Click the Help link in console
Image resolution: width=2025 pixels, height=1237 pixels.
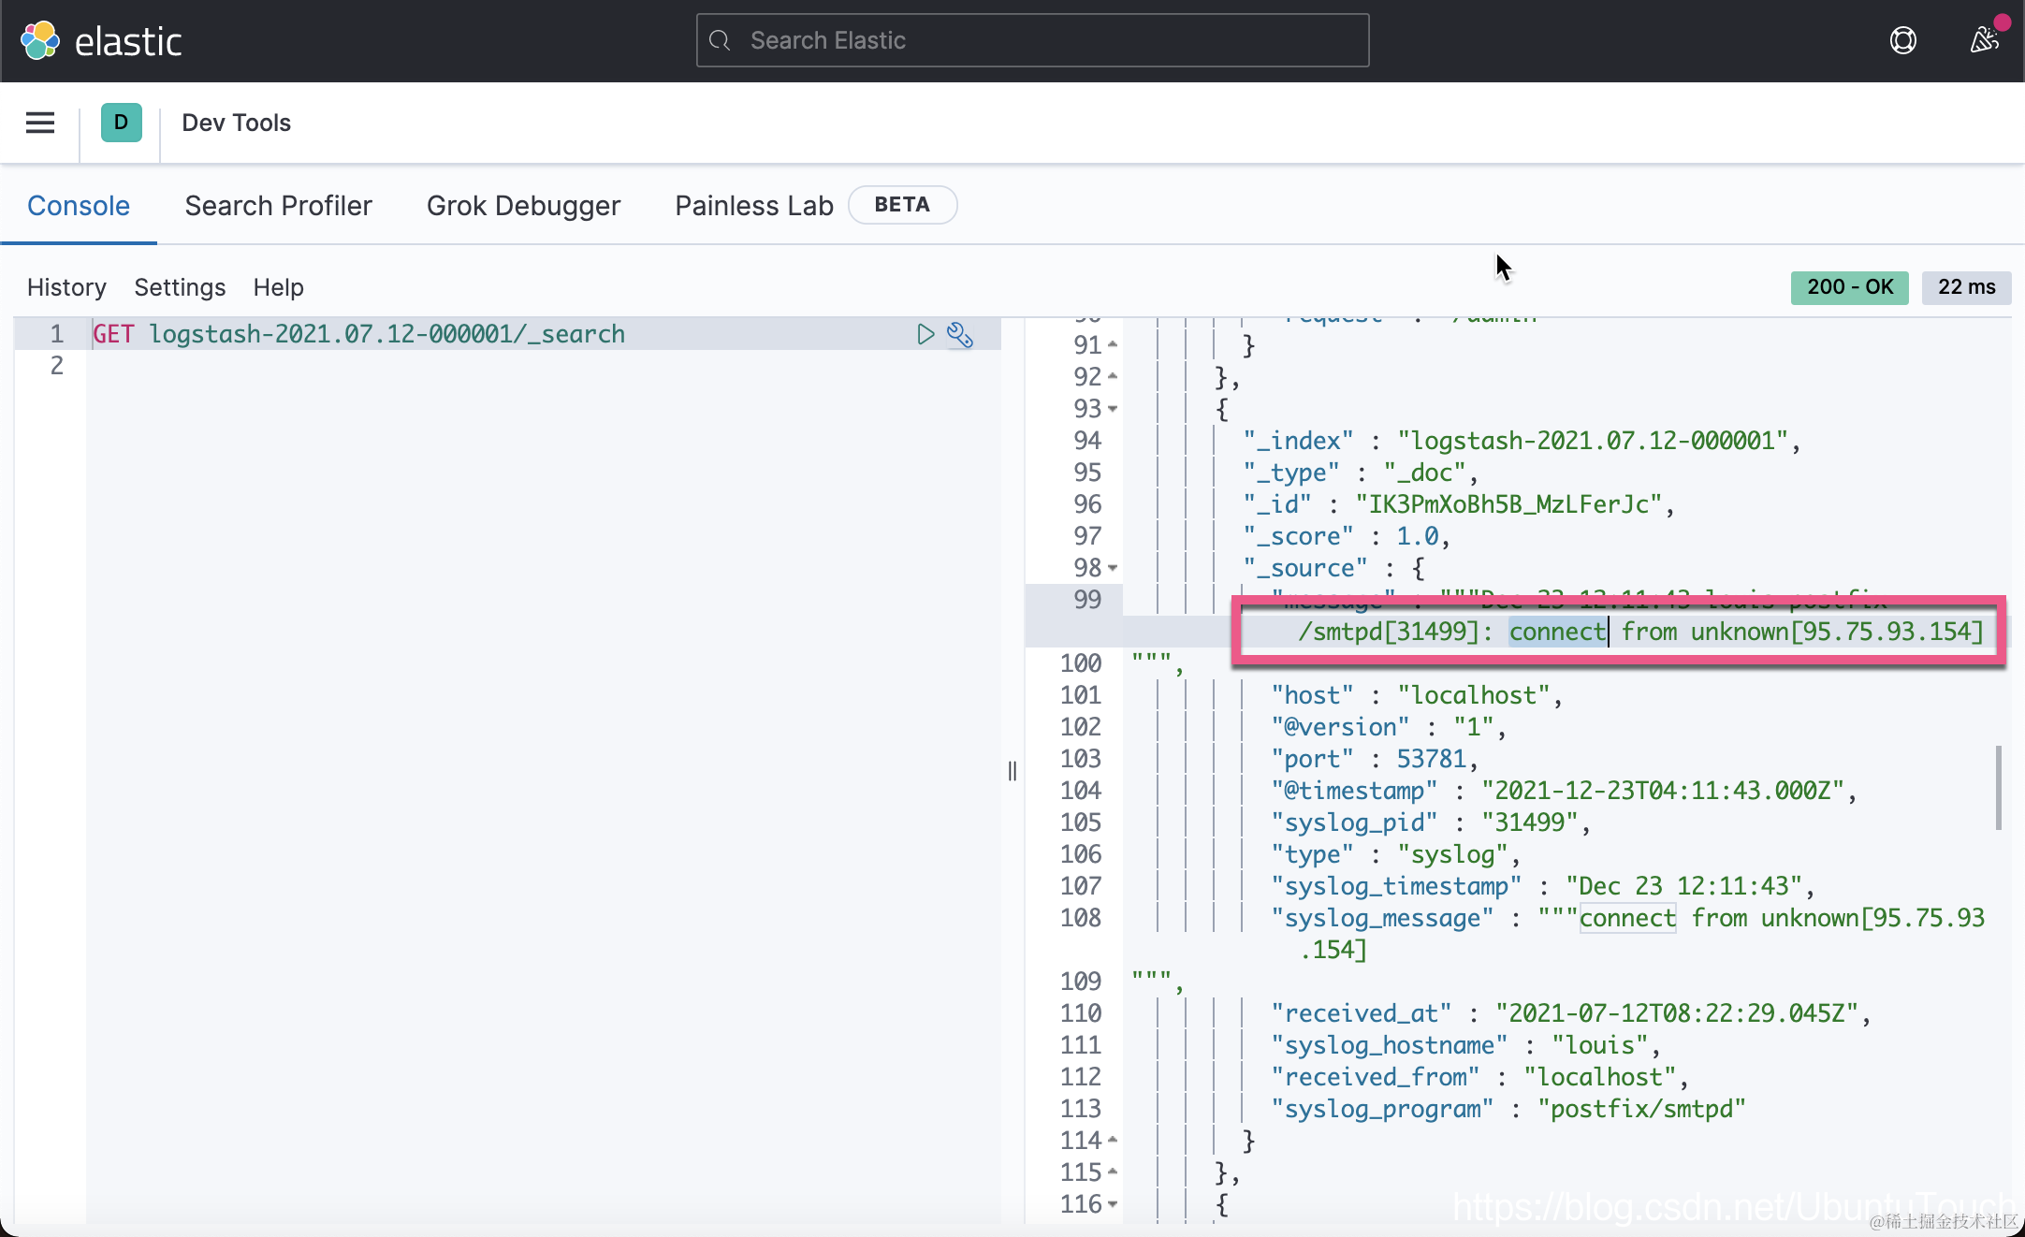tap(278, 287)
